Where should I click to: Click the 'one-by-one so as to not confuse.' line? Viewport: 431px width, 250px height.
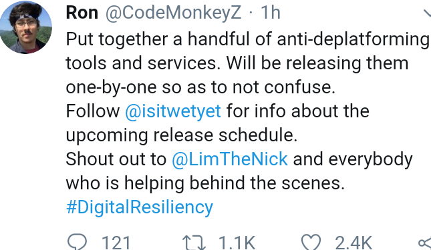pyautogui.click(x=200, y=87)
